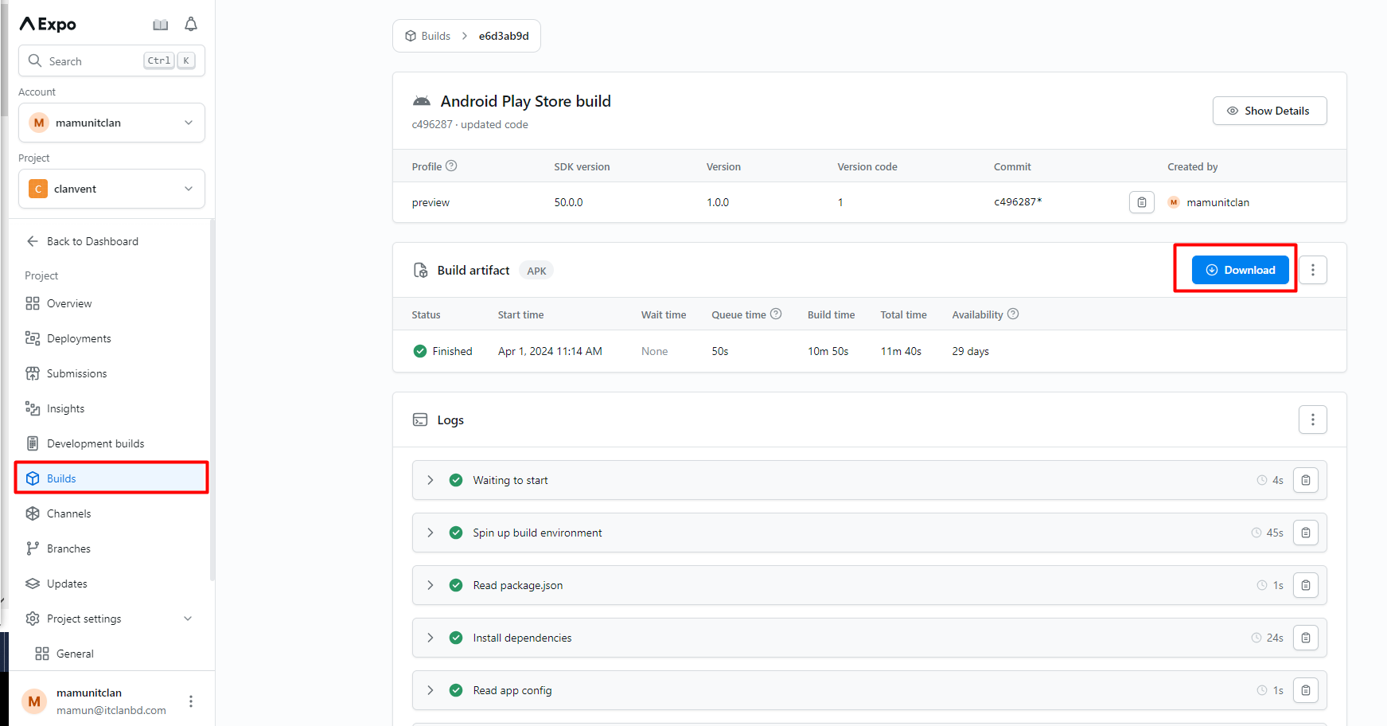Open the Submissions sidebar item

click(x=76, y=373)
